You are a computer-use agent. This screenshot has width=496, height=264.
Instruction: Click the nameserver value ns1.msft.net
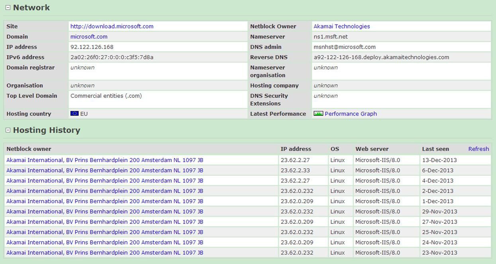point(331,37)
